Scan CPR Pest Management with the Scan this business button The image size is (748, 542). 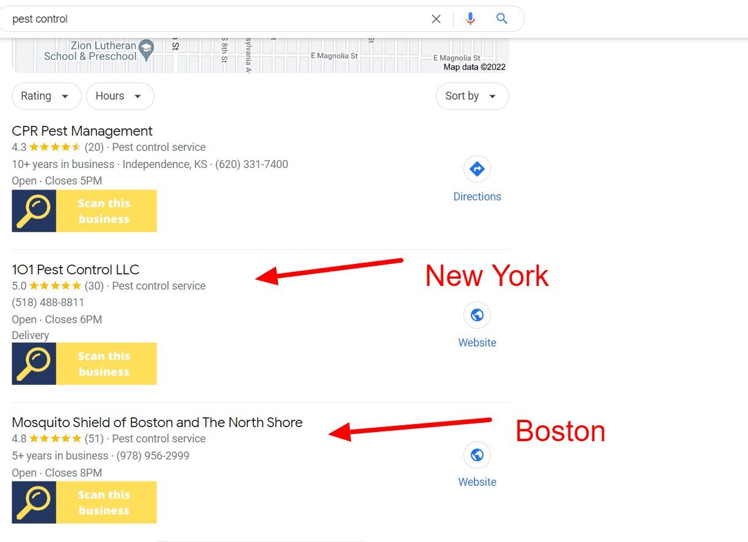tap(84, 211)
